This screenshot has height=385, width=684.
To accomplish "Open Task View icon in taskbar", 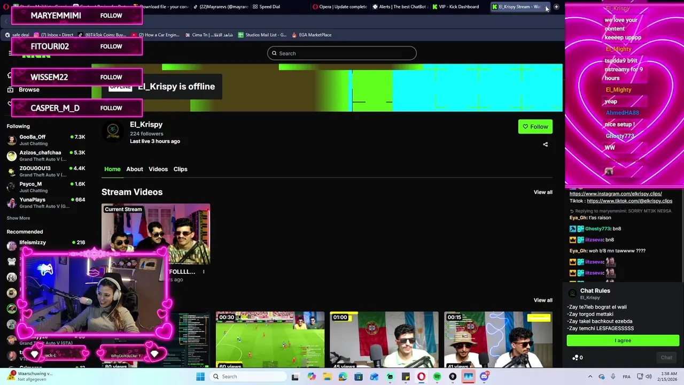I will [x=295, y=376].
